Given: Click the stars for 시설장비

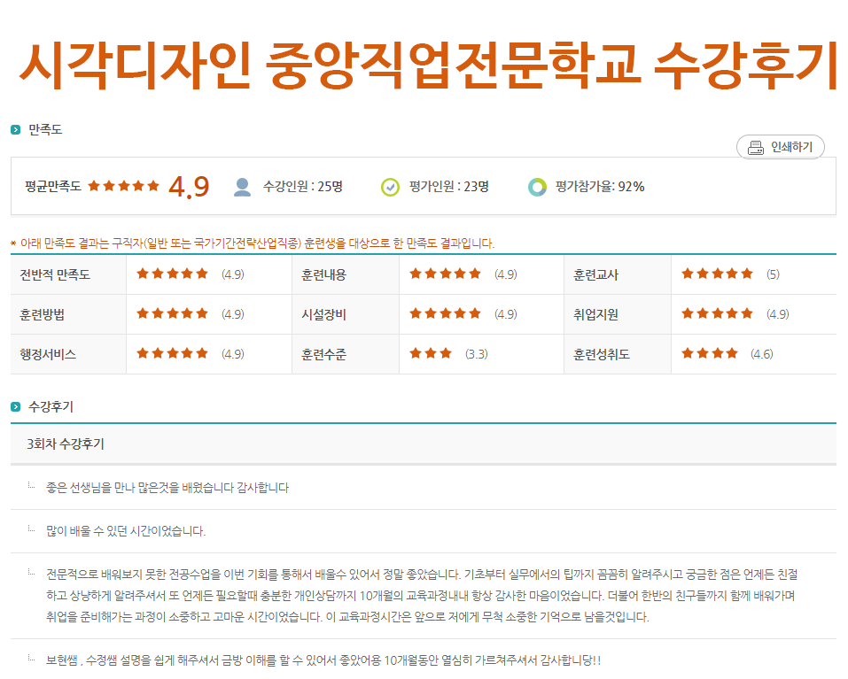Looking at the screenshot, I should 445,314.
